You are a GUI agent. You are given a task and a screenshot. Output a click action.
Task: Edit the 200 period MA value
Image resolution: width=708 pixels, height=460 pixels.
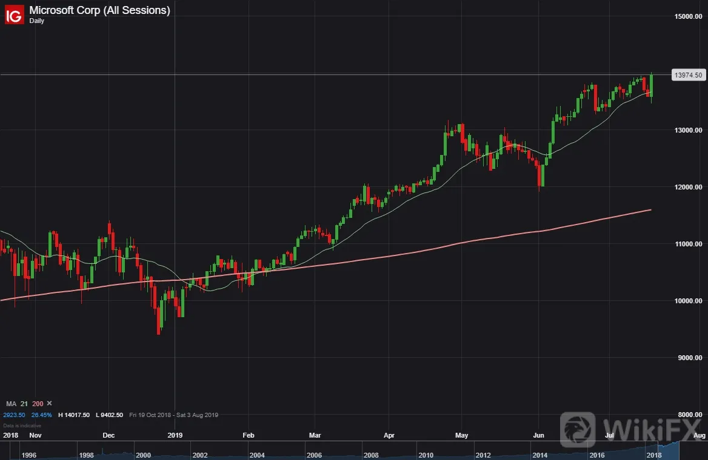point(38,404)
